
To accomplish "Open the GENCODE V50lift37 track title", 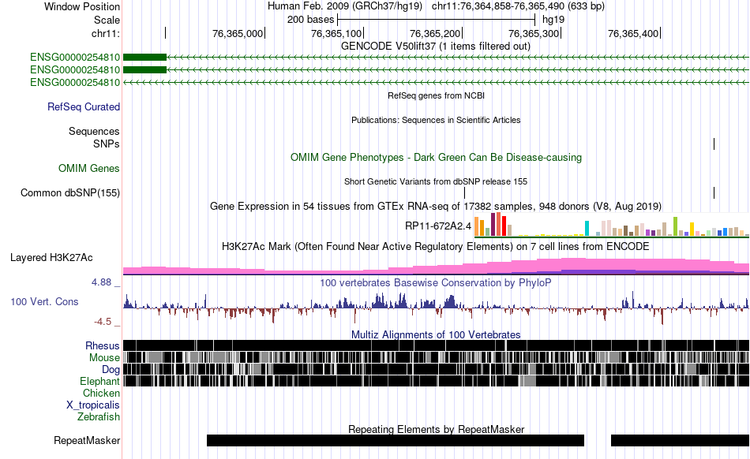I will point(436,47).
